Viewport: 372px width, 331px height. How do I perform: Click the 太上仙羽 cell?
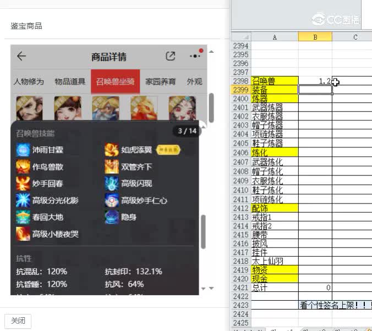pyautogui.click(x=275, y=261)
